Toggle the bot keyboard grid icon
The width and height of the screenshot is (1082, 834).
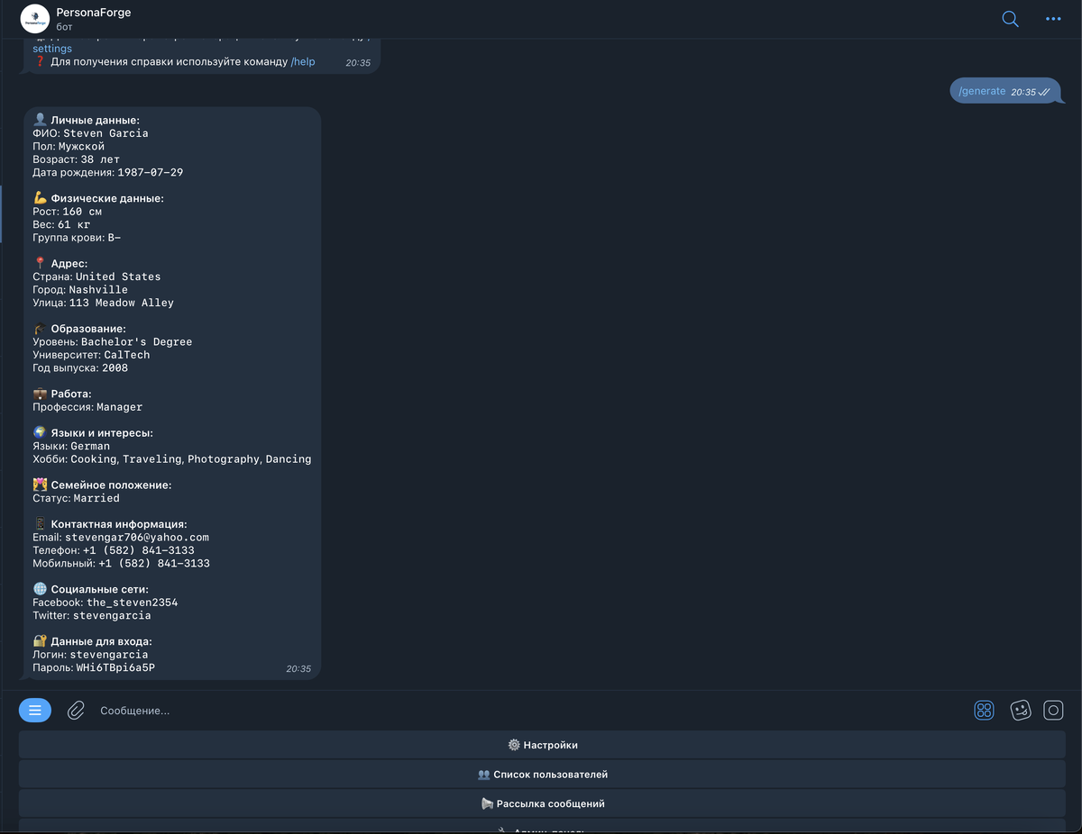(984, 711)
